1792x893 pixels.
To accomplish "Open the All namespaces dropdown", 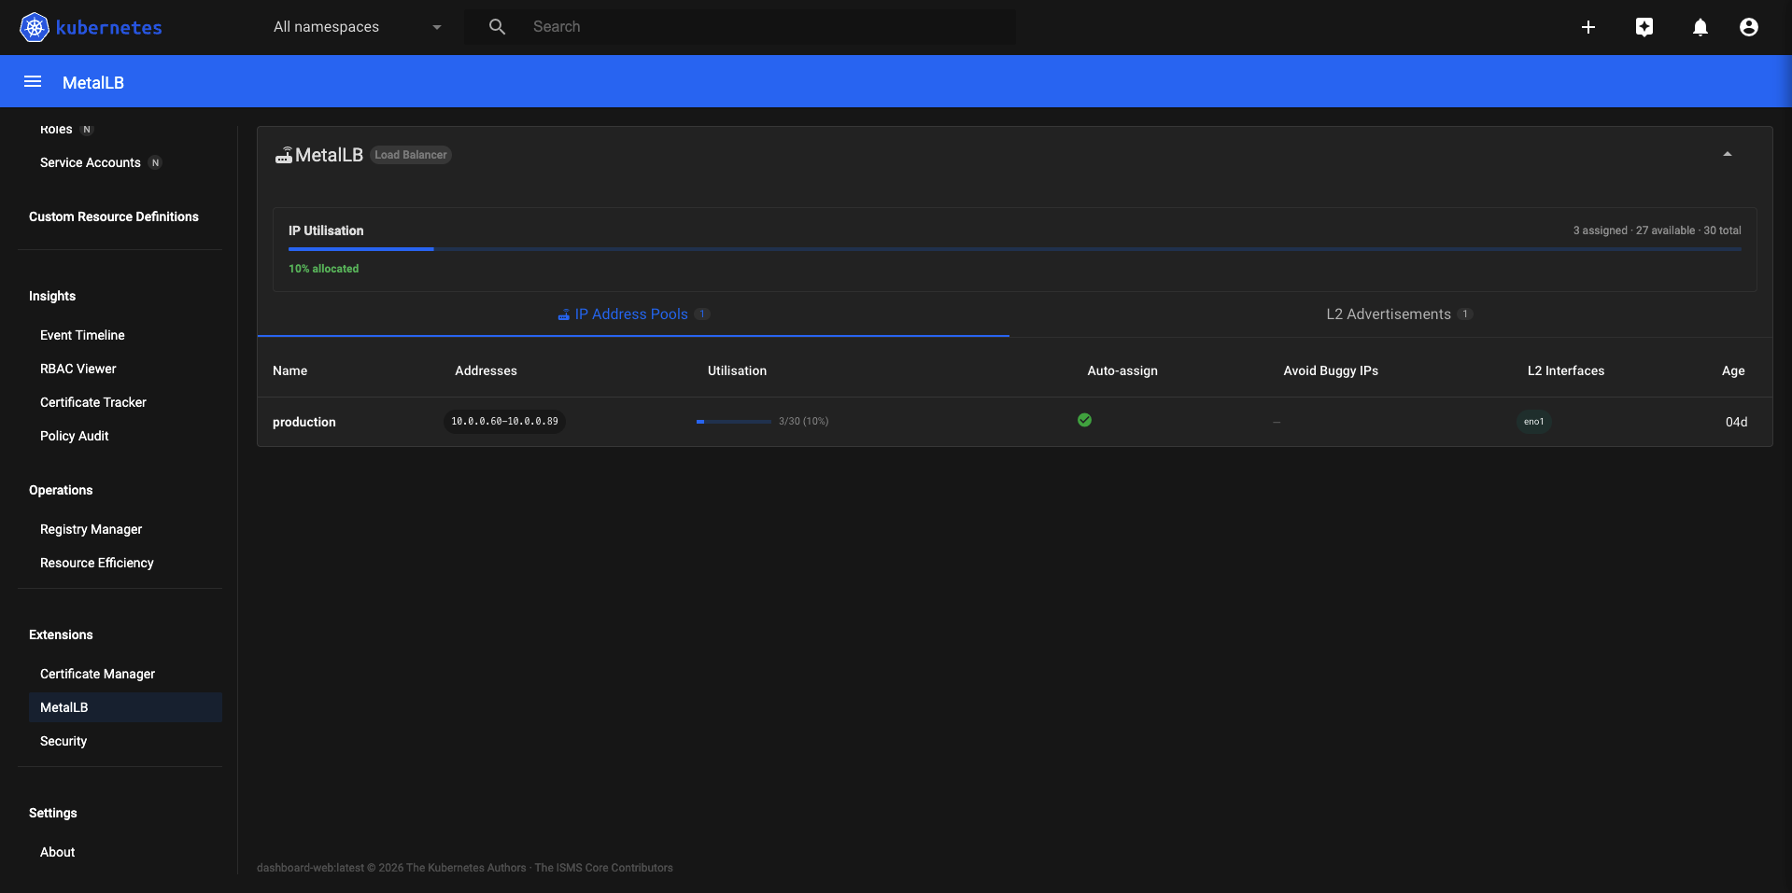I will click(x=357, y=27).
